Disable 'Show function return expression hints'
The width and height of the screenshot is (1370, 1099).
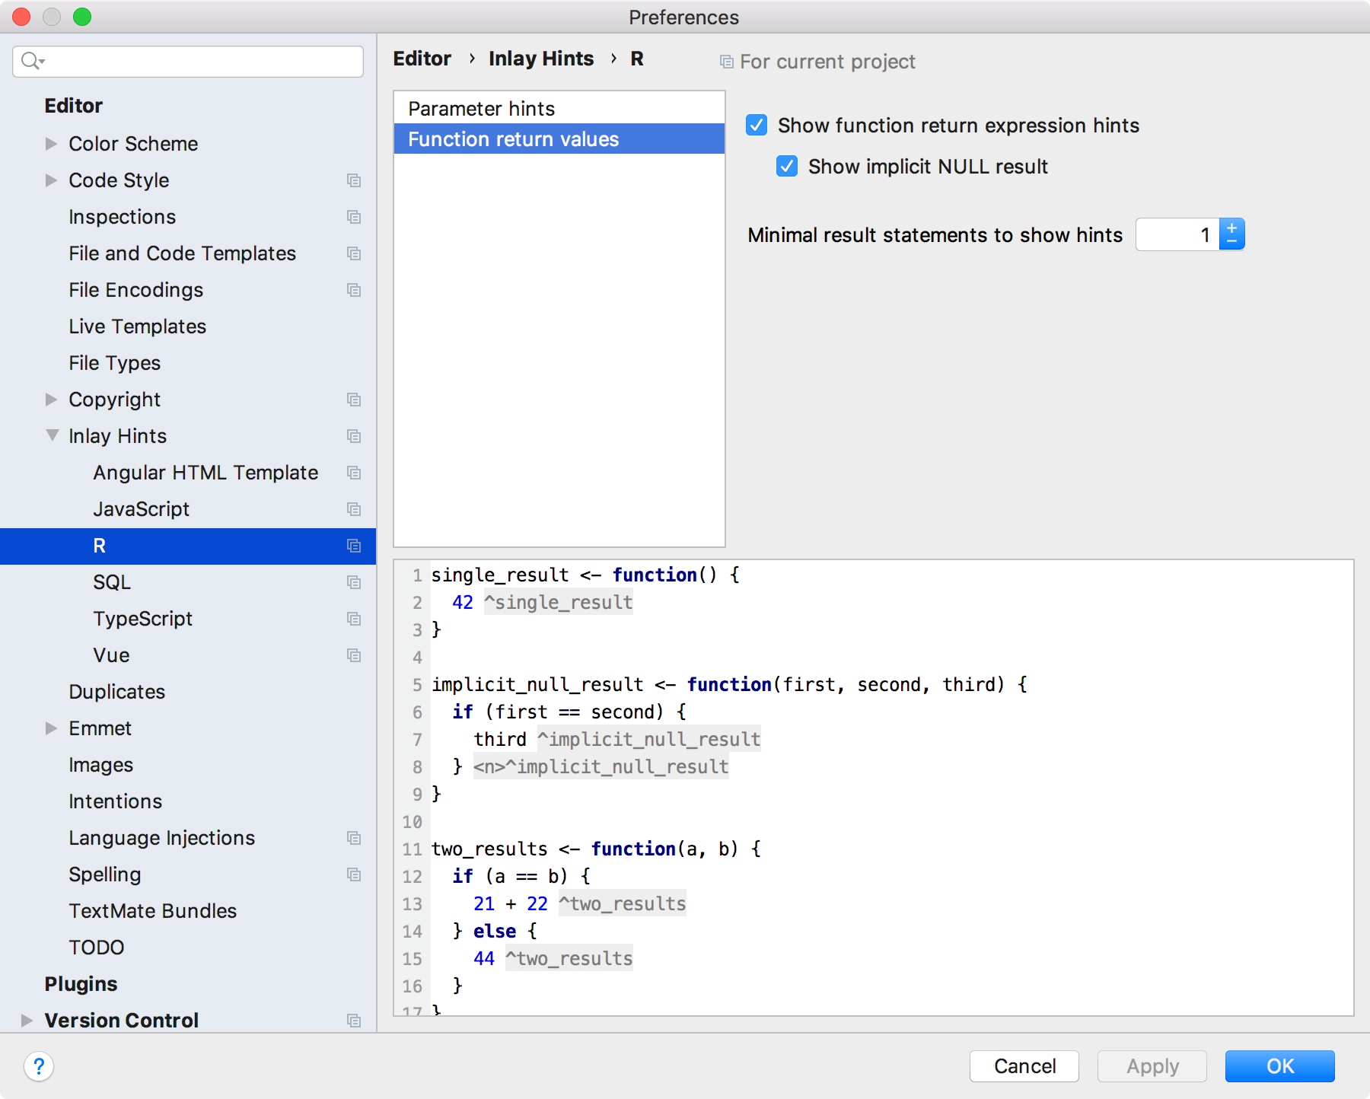pos(756,126)
